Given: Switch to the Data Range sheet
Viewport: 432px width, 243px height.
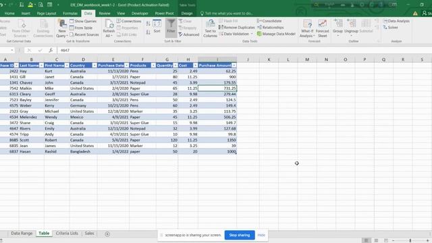Looking at the screenshot, I should 22,234.
